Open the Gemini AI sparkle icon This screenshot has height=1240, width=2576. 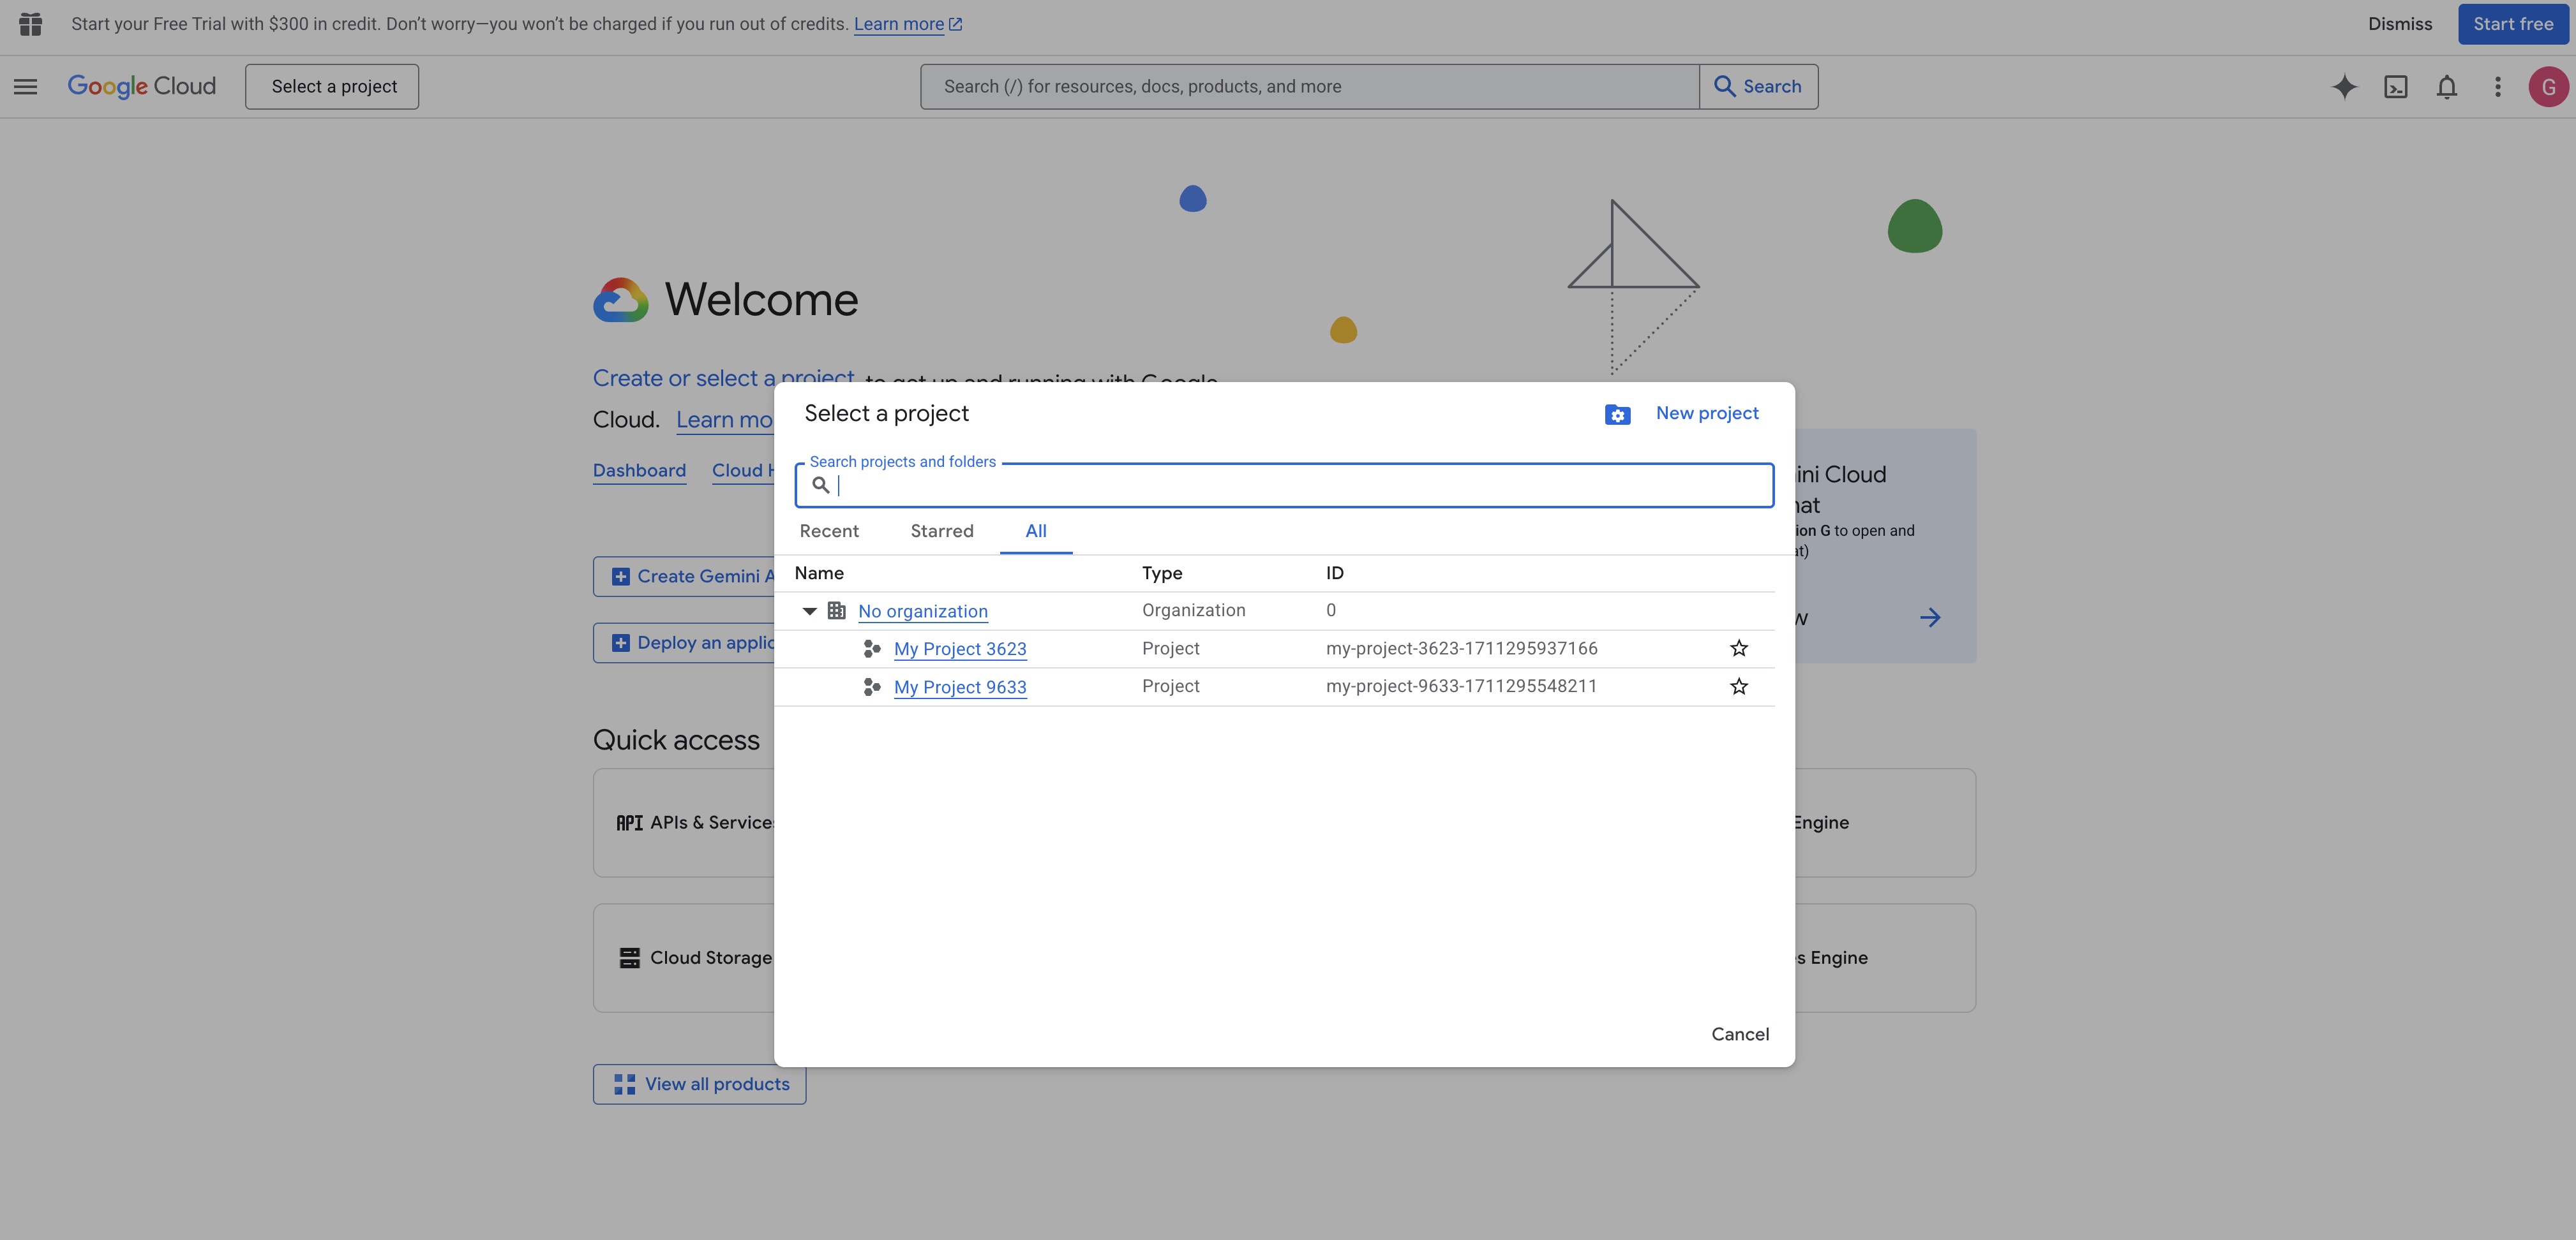pyautogui.click(x=2344, y=87)
